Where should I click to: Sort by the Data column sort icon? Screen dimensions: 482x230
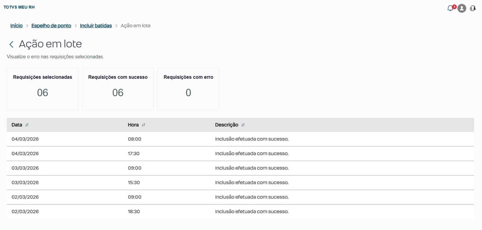[27, 125]
